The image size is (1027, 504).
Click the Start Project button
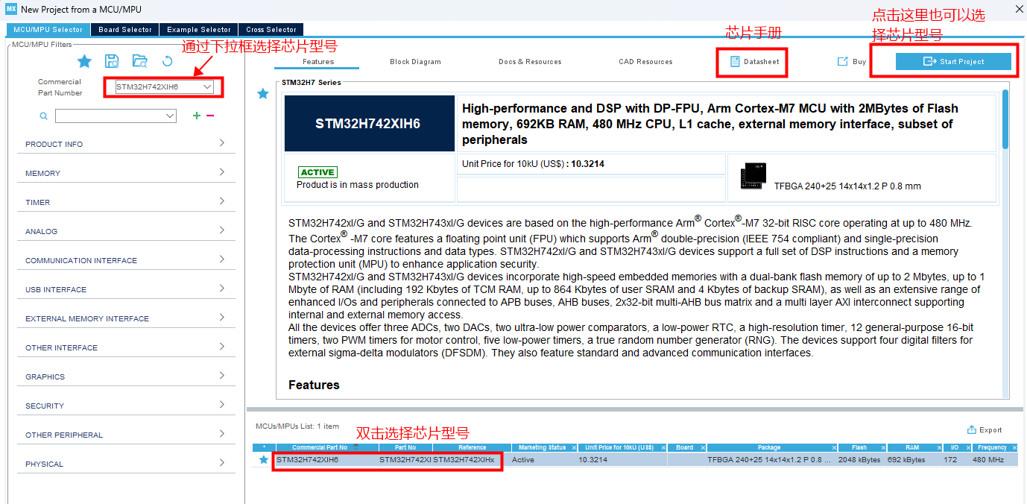pyautogui.click(x=953, y=62)
